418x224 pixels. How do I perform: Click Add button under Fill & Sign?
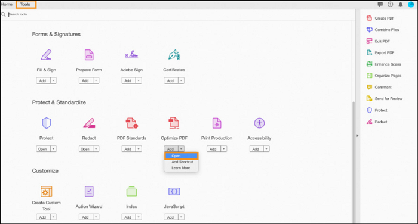pyautogui.click(x=43, y=80)
